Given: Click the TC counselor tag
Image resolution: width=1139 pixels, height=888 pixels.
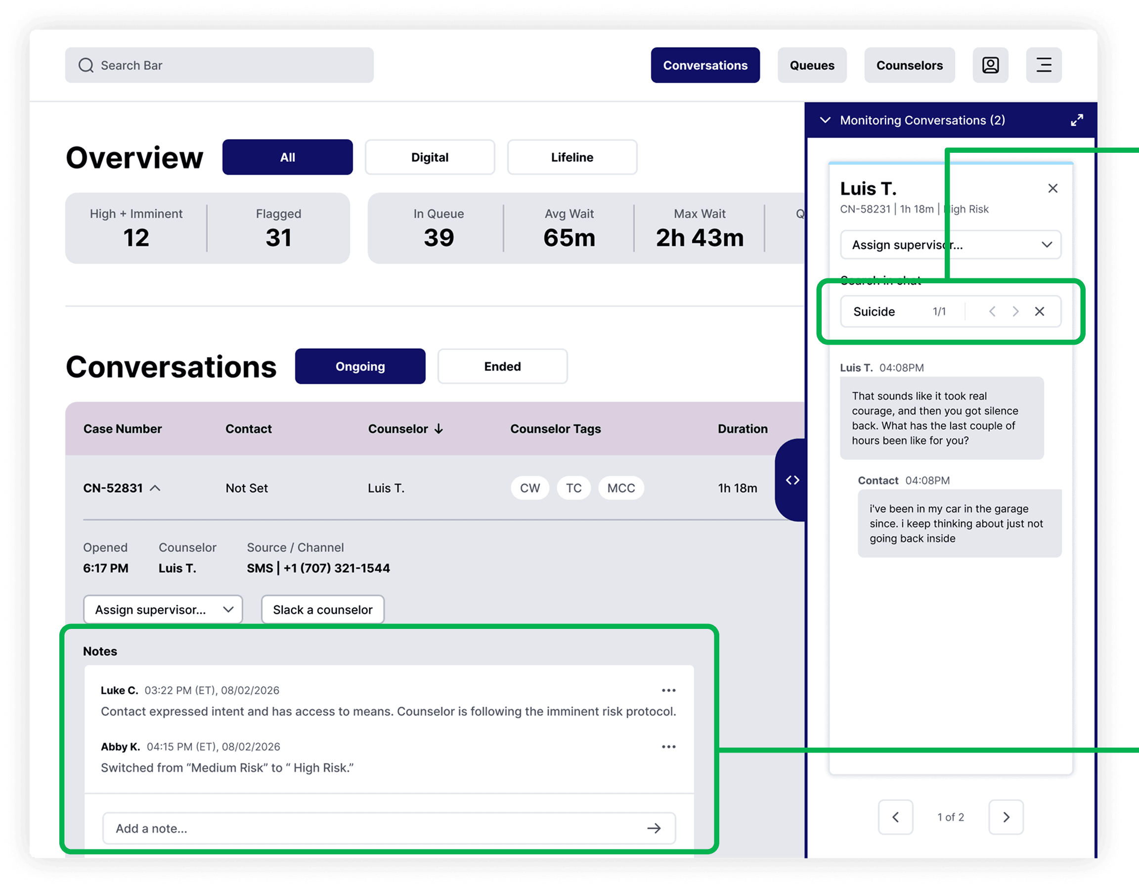Looking at the screenshot, I should coord(573,488).
